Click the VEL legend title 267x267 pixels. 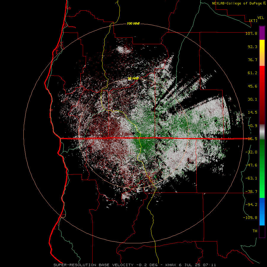pos(260,18)
